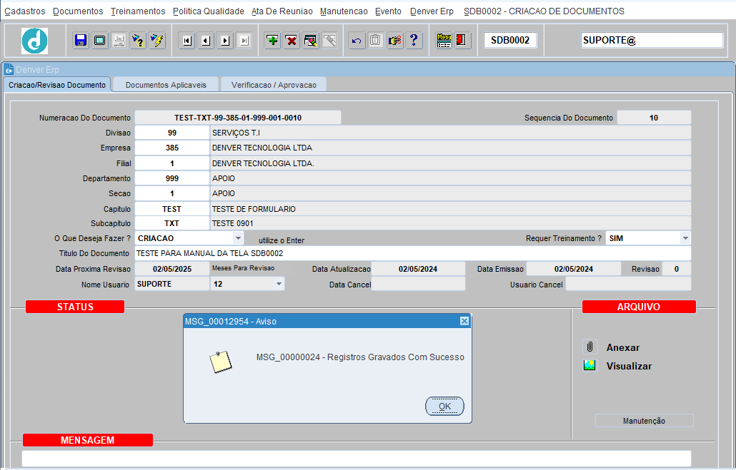Click the Execute Query lightning icon
The width and height of the screenshot is (736, 470).
click(157, 41)
